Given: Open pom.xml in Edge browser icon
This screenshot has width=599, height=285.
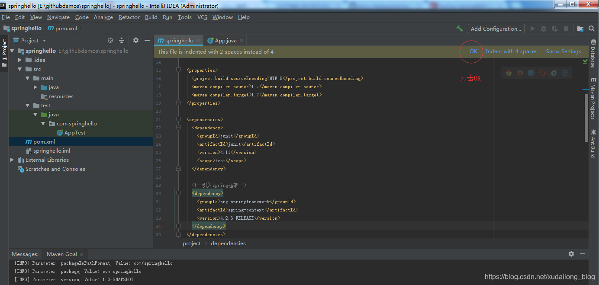Looking at the screenshot, I should pos(565,73).
